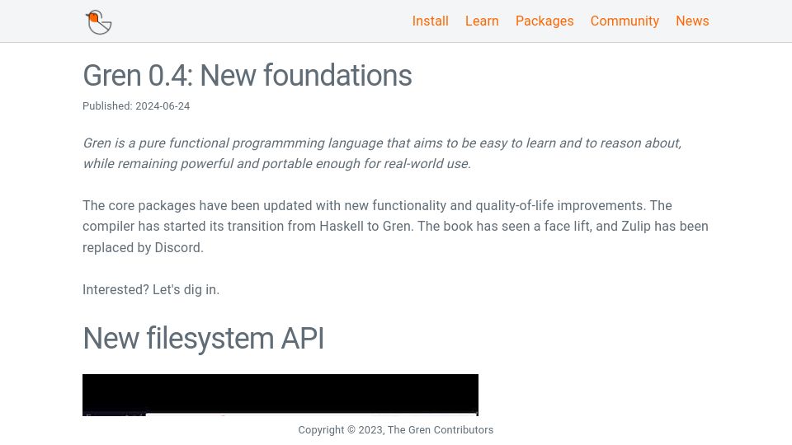792x445 pixels.
Task: Go to the Learn section
Action: [481, 21]
